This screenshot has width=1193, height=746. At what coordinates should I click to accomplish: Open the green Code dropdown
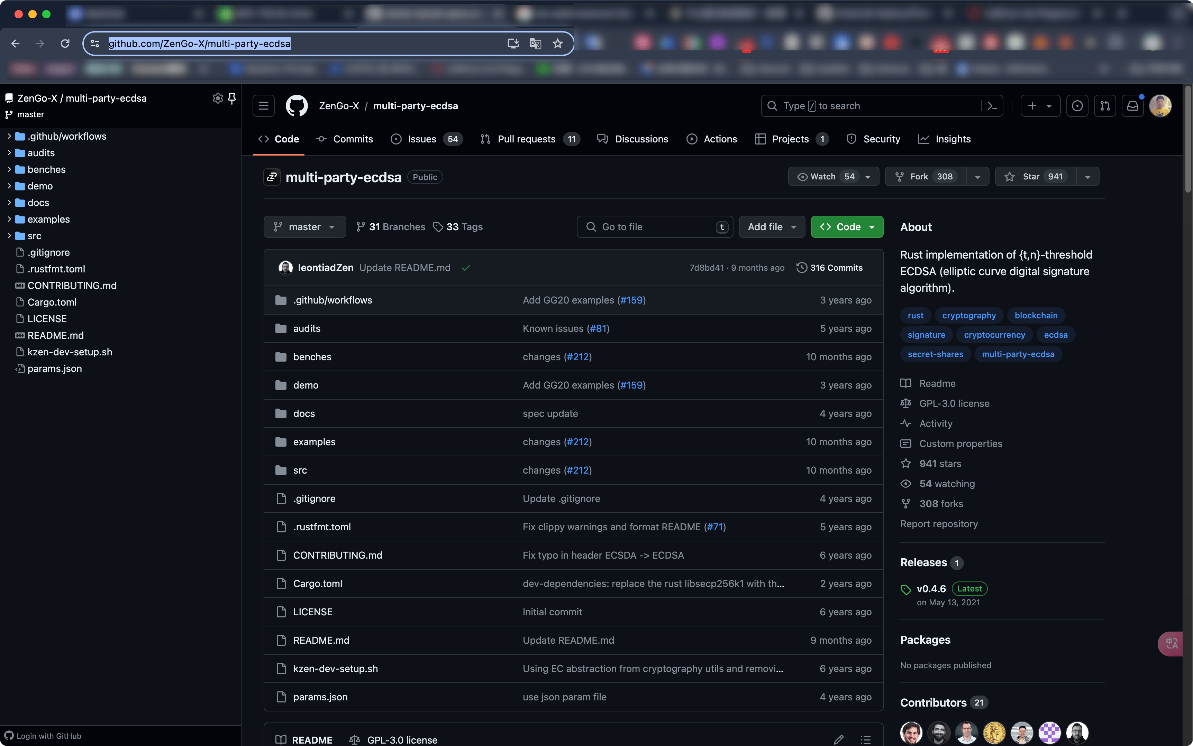(847, 227)
